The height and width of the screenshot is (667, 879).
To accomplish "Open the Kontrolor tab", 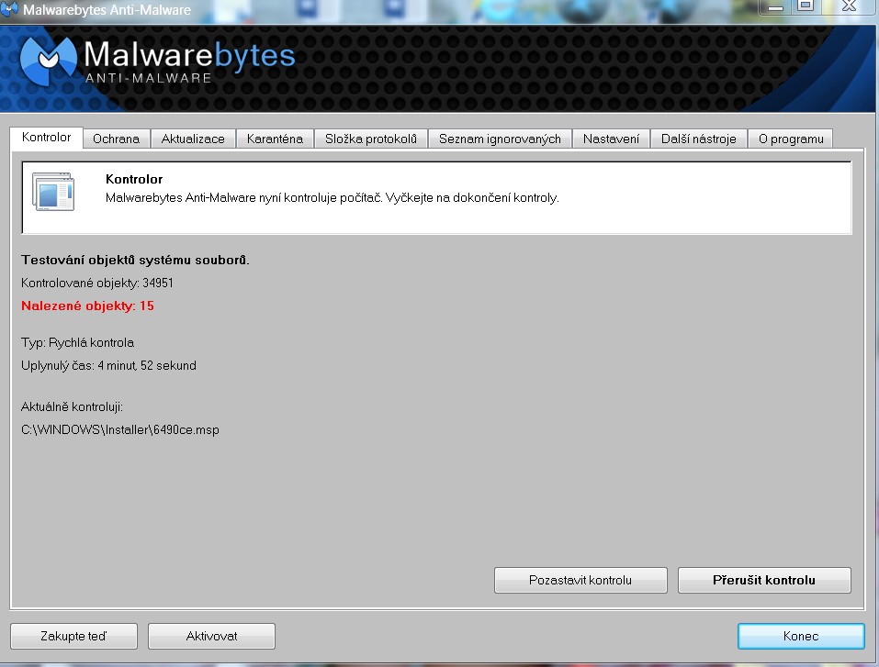I will point(47,138).
